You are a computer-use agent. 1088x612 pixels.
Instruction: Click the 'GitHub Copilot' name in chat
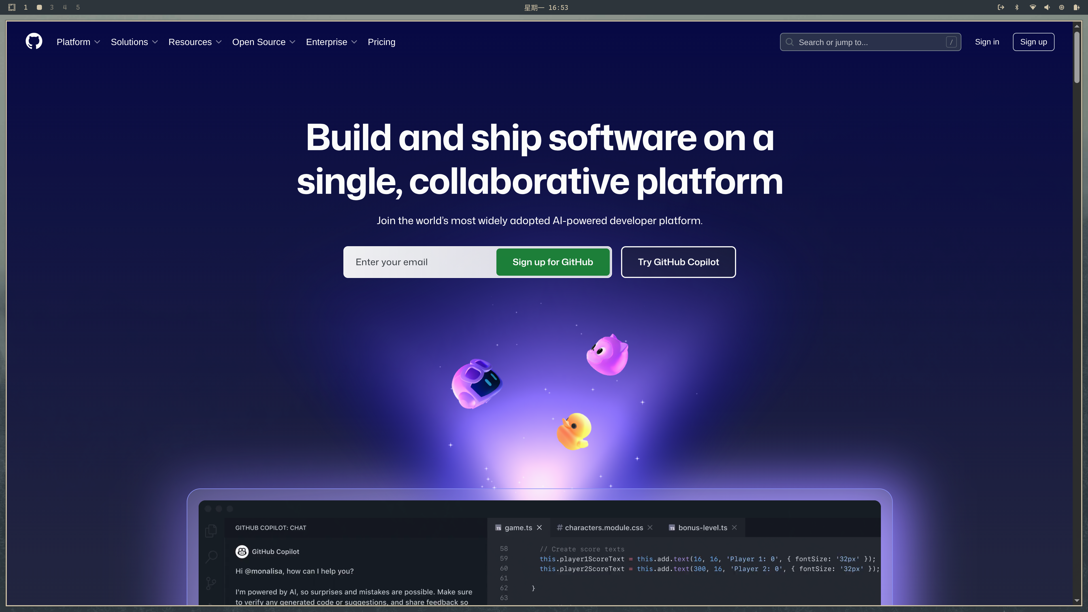[x=275, y=552]
